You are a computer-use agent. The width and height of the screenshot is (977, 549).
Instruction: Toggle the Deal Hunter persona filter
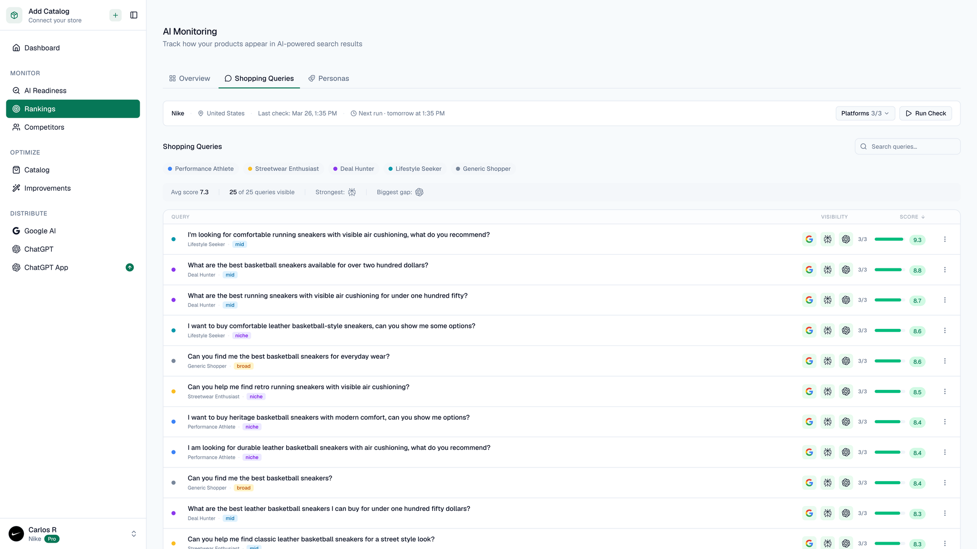(354, 169)
